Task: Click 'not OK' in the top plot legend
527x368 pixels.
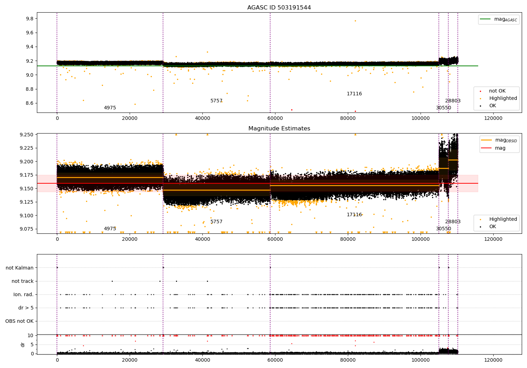Action: pos(497,91)
